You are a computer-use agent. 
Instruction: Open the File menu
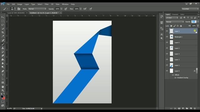pyautogui.click(x=8, y=4)
